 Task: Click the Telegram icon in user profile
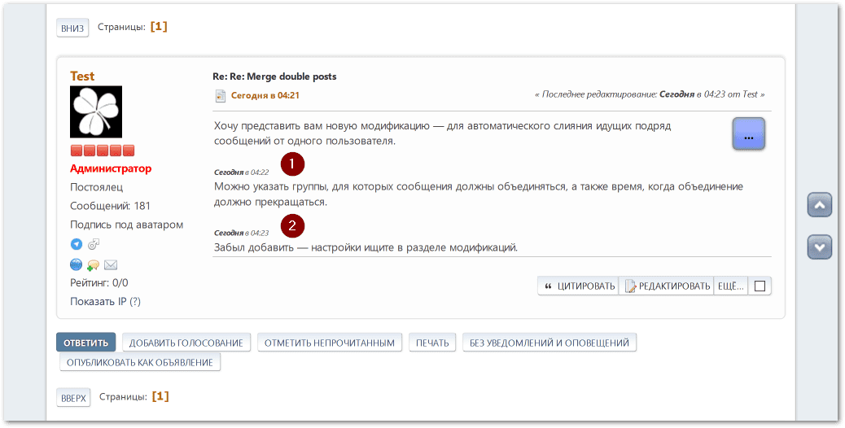76,244
